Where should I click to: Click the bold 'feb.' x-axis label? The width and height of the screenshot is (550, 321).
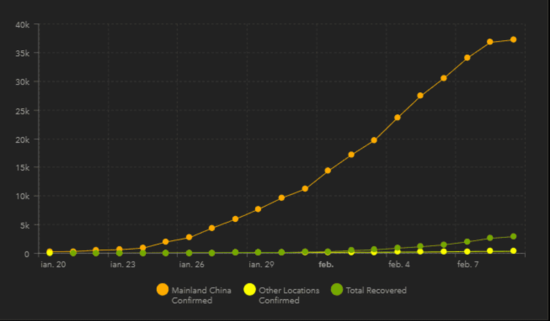[326, 264]
